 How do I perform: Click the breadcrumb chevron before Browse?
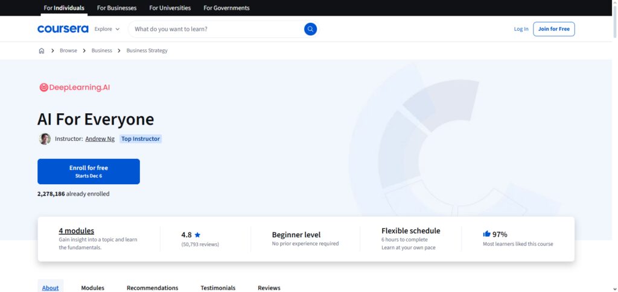[x=53, y=51]
